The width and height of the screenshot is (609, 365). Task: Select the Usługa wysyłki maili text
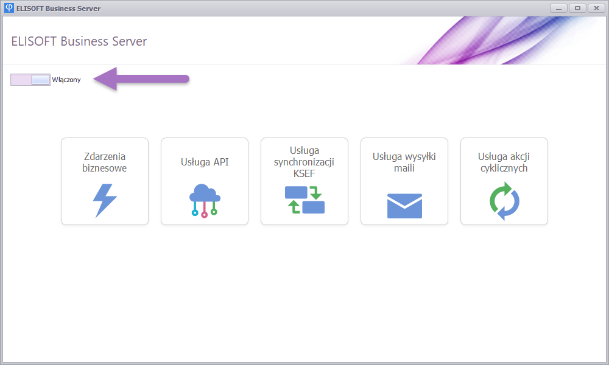tap(404, 162)
